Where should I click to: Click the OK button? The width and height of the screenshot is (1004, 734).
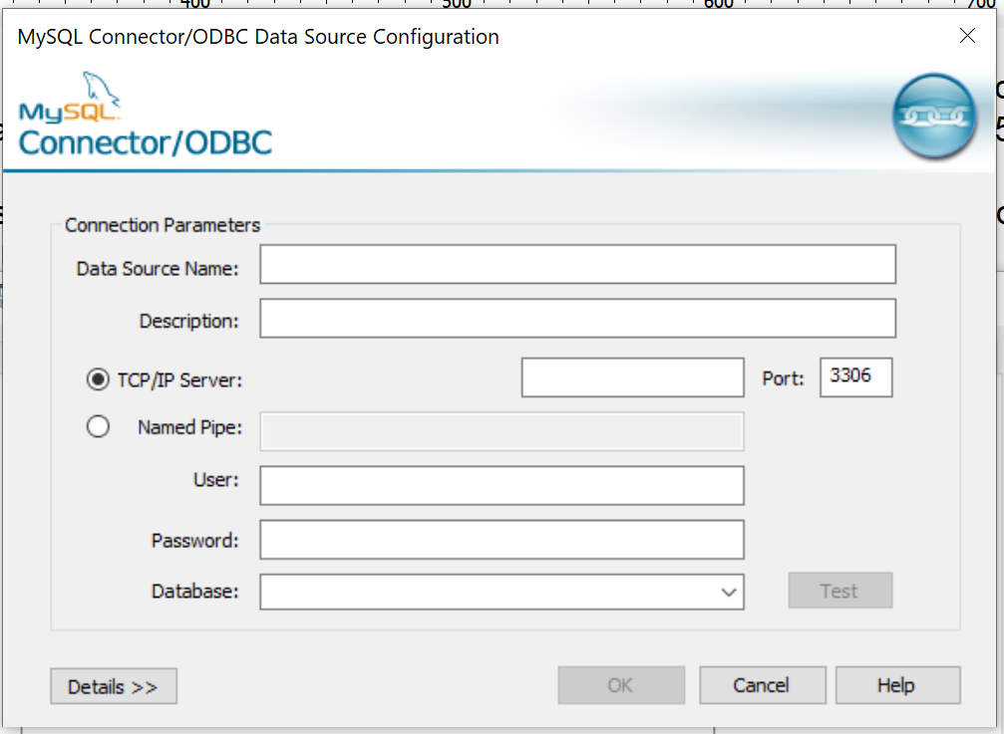(621, 685)
